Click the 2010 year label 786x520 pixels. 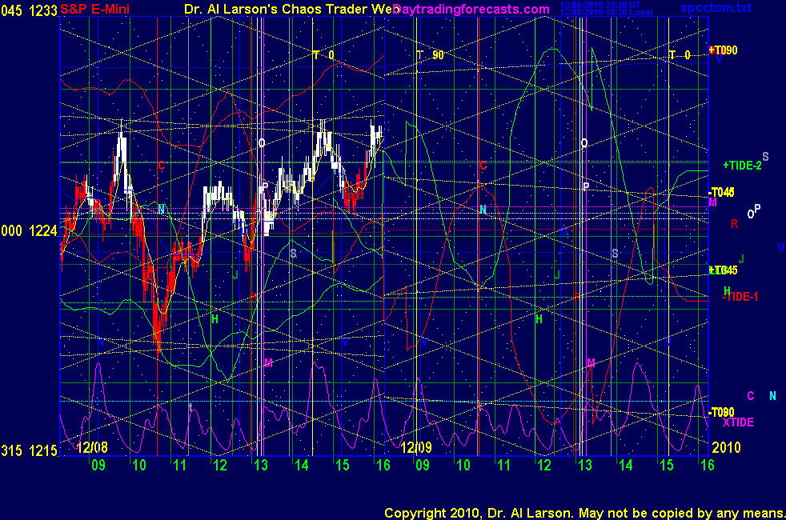tap(726, 447)
